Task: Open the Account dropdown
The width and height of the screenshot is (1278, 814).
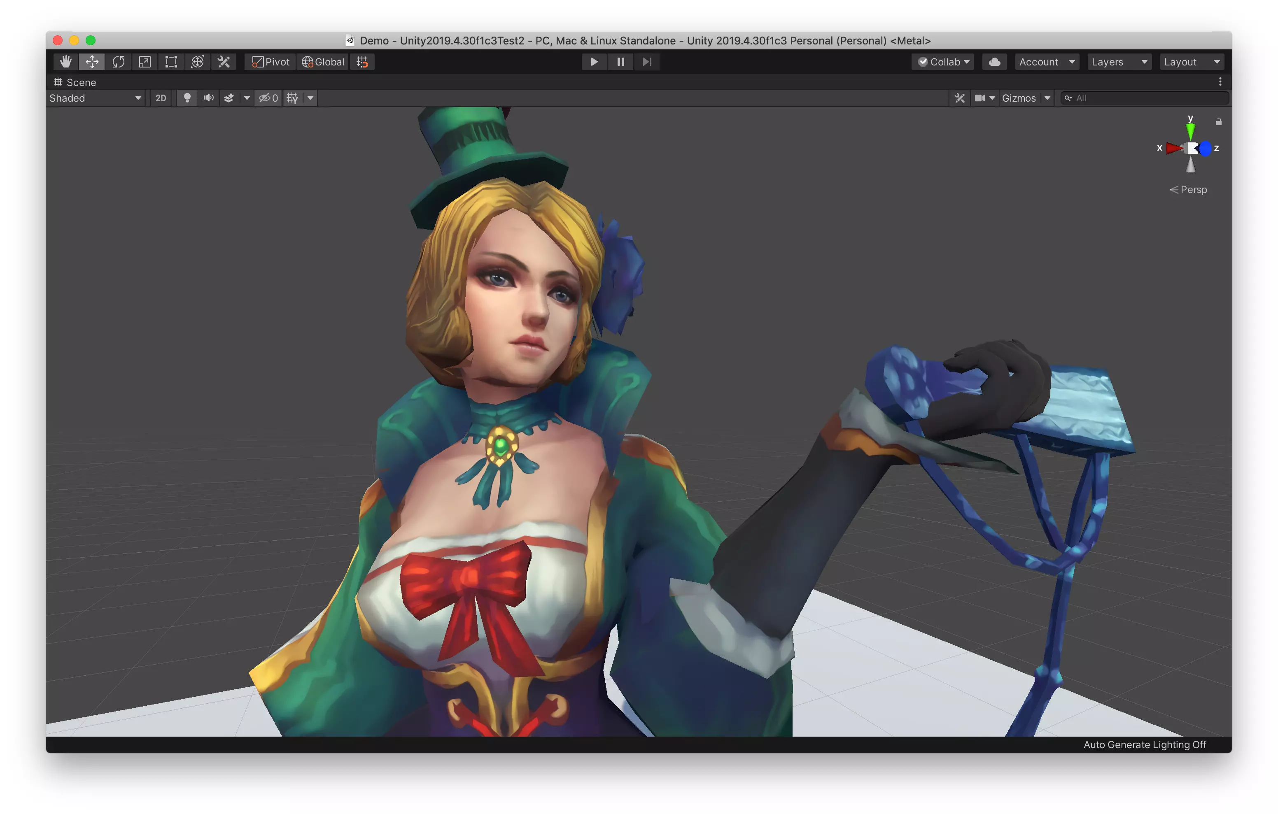Action: coord(1047,62)
